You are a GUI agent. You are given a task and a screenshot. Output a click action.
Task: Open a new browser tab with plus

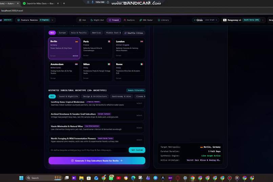click(x=64, y=3)
